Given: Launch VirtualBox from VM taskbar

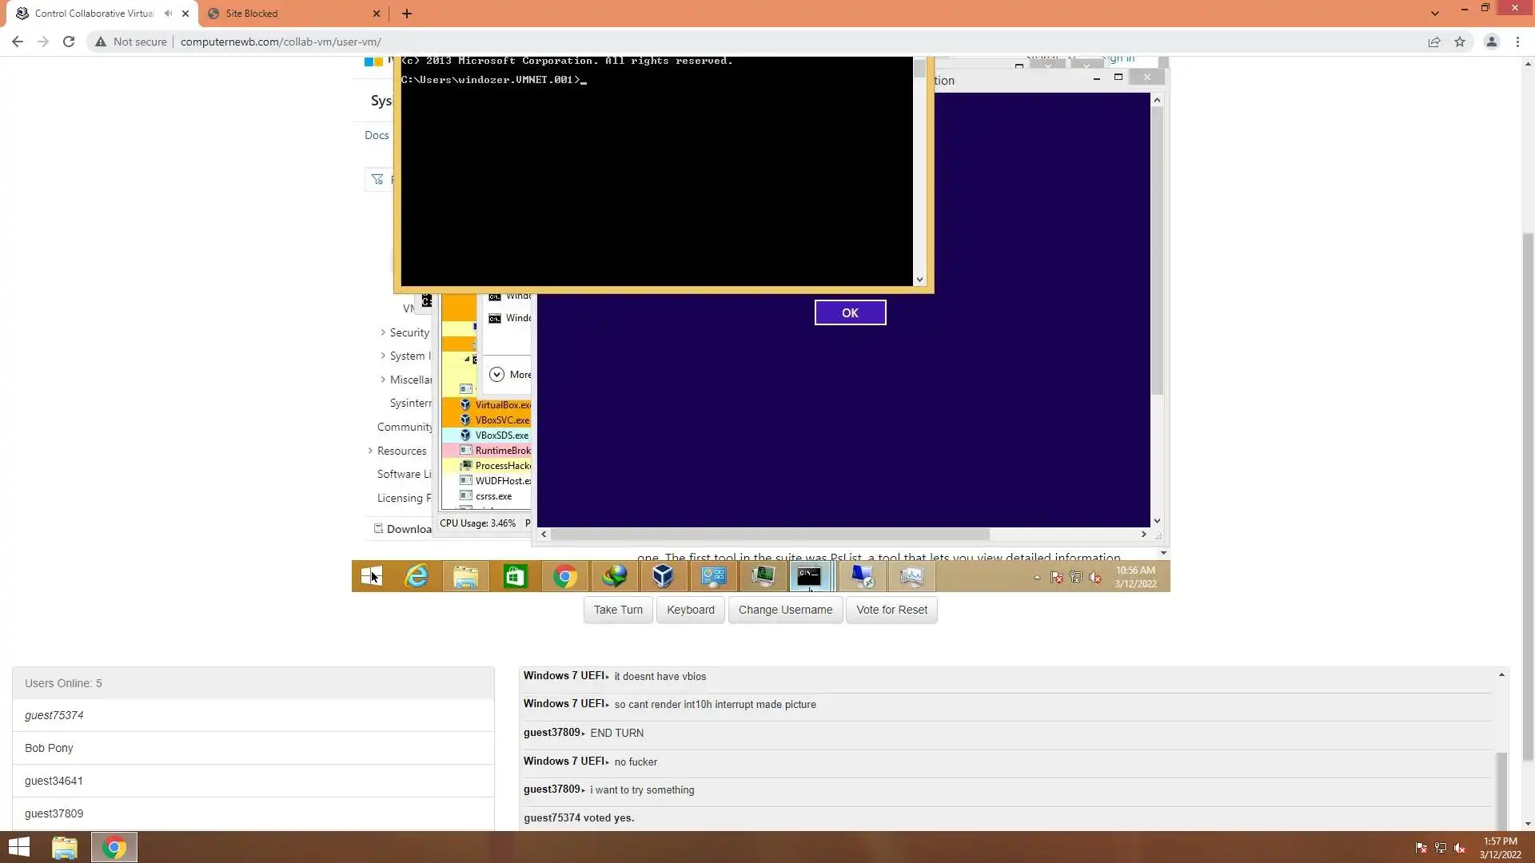Looking at the screenshot, I should [663, 576].
